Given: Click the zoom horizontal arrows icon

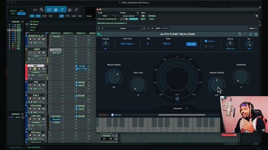Looking at the screenshot, I should [35, 10].
